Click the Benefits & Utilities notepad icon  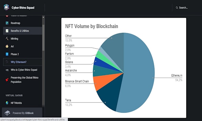pos(7,31)
